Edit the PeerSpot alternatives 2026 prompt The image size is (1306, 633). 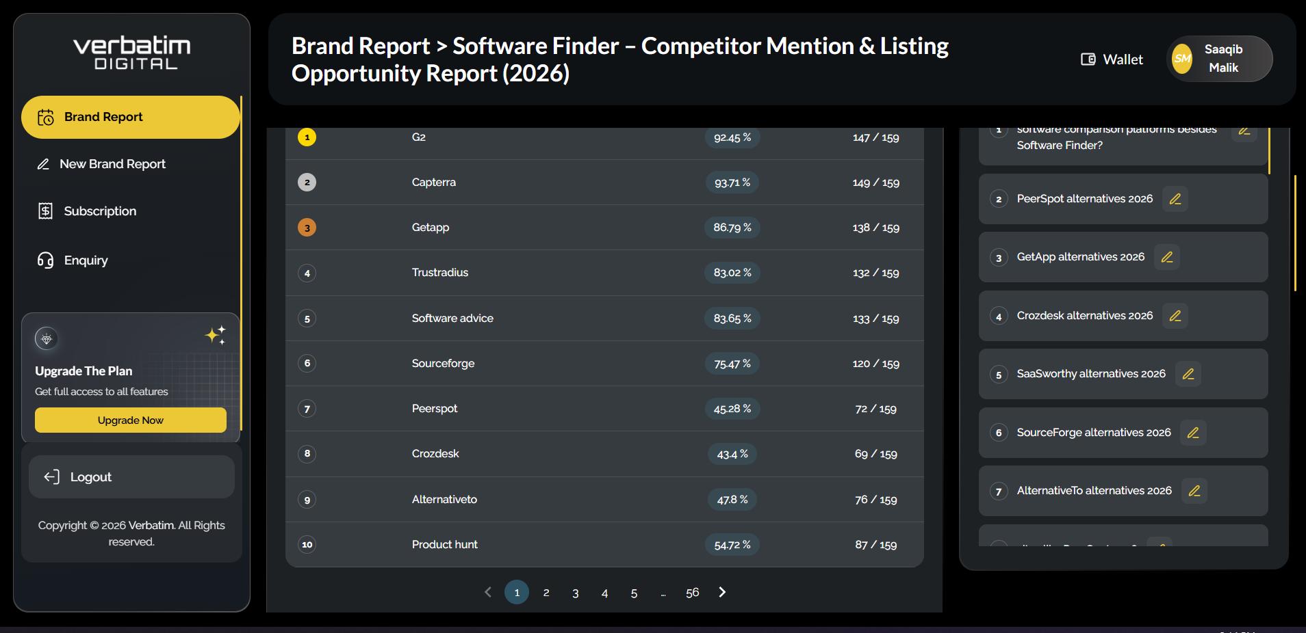pos(1175,199)
